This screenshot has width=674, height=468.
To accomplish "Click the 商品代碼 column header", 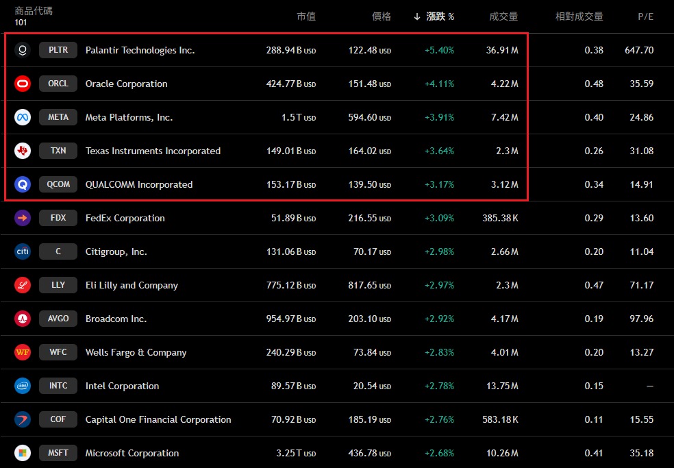I will pos(34,11).
